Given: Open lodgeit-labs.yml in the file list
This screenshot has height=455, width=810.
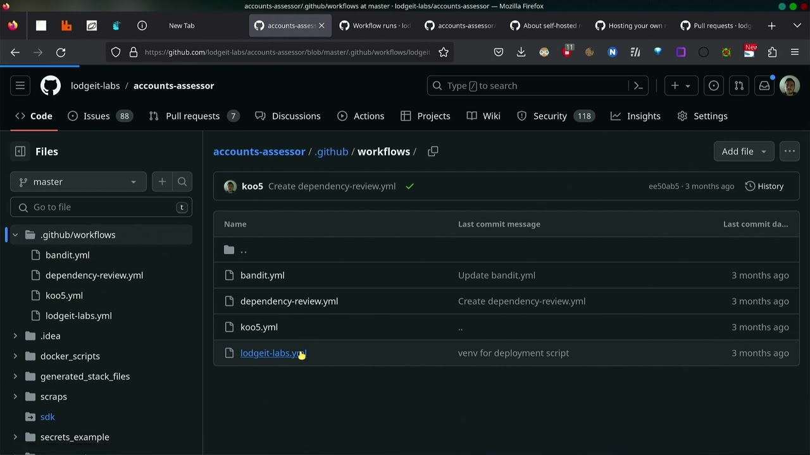Looking at the screenshot, I should click(273, 353).
